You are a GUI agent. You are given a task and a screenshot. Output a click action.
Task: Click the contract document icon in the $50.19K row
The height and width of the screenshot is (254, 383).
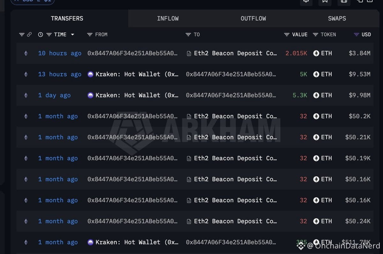coord(189,158)
